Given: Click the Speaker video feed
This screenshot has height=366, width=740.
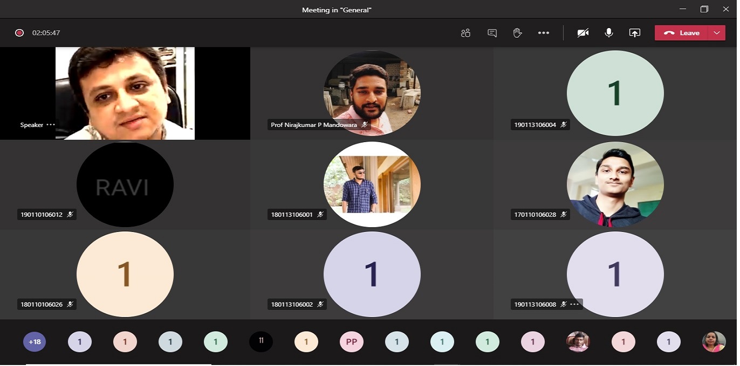Looking at the screenshot, I should [x=125, y=93].
